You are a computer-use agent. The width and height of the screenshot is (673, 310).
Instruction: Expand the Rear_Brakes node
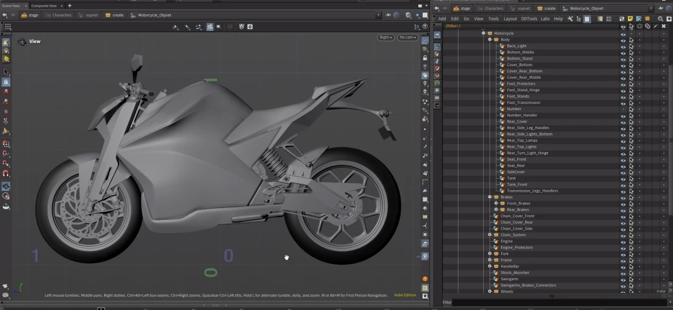[496, 210]
